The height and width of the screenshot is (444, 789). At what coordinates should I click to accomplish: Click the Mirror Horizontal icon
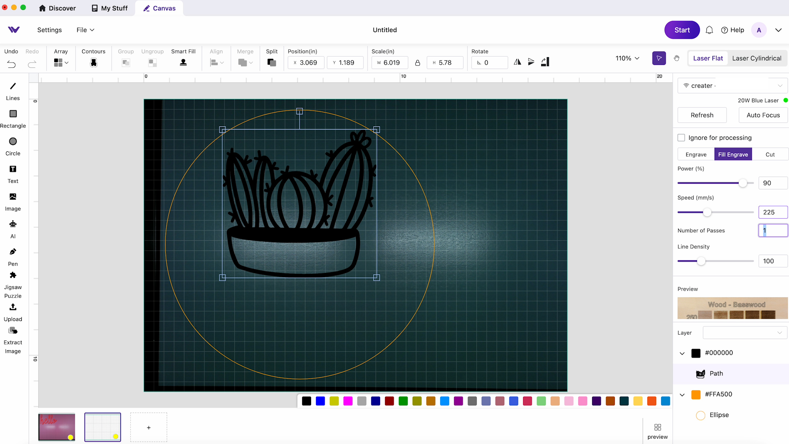click(517, 62)
